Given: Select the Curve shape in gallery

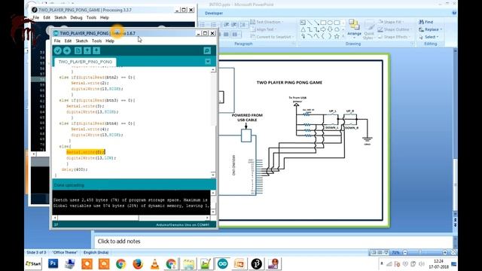Looking at the screenshot, I should (x=316, y=36).
